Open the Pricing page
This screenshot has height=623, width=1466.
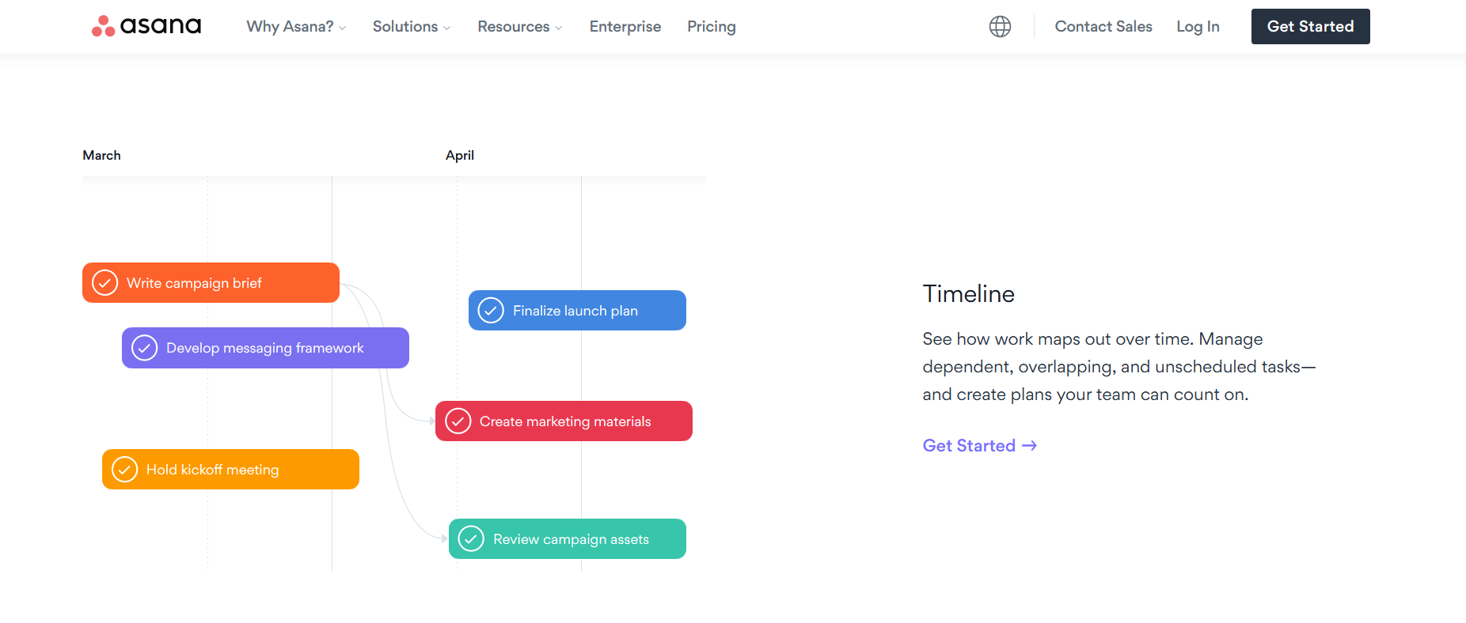pos(711,27)
